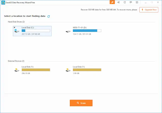
Task: Click the 'External Devices (2)' heading
Action: [16, 61]
